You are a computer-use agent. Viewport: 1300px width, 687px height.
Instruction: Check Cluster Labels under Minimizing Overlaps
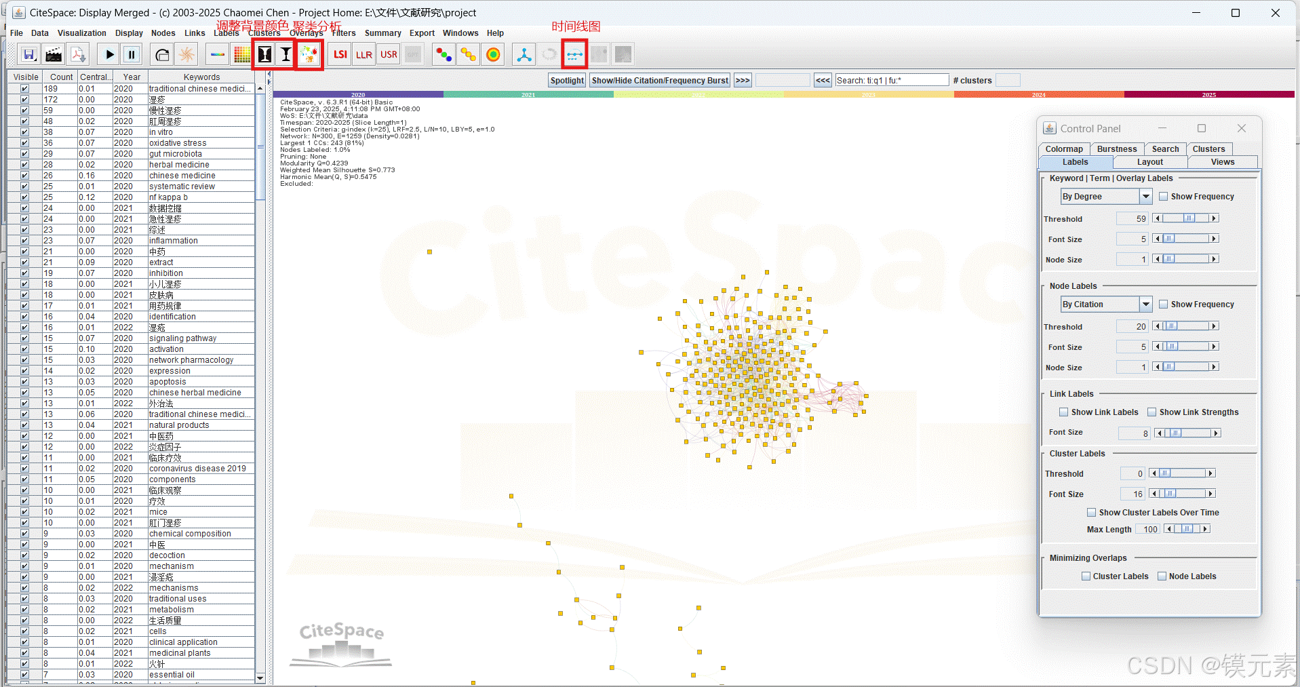tap(1086, 576)
